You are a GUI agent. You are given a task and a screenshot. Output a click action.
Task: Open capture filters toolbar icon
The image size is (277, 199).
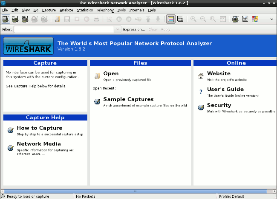point(235,19)
